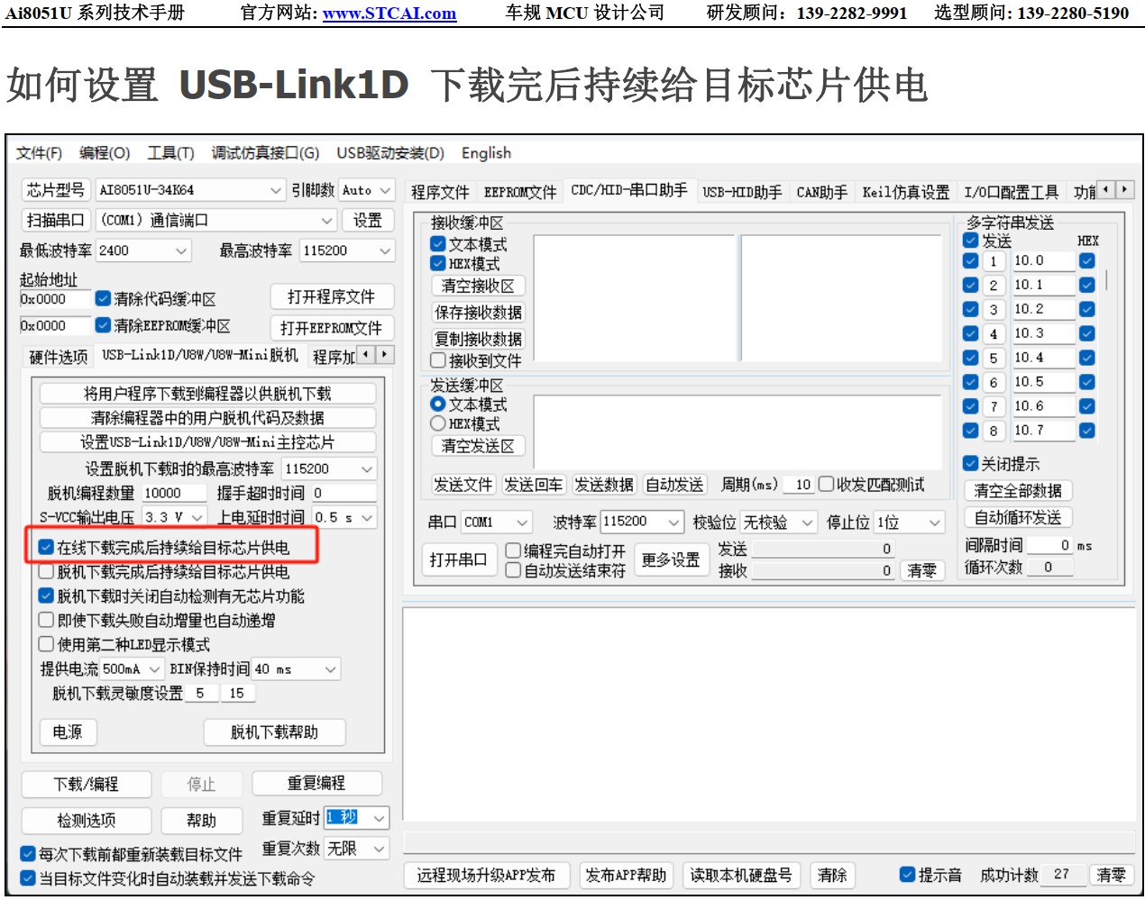The image size is (1145, 900).
Task: Toggle 脱机下载时关闭自动检测有无芯片功能 checkbox
Action: pyautogui.click(x=46, y=595)
